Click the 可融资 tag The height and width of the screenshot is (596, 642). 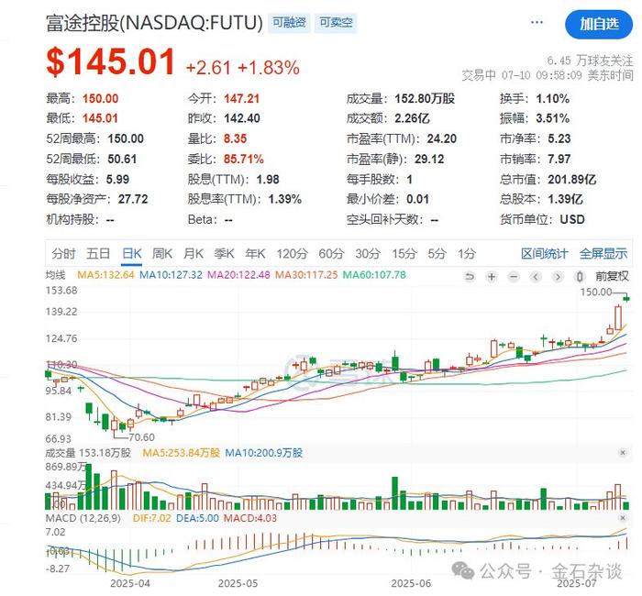289,23
